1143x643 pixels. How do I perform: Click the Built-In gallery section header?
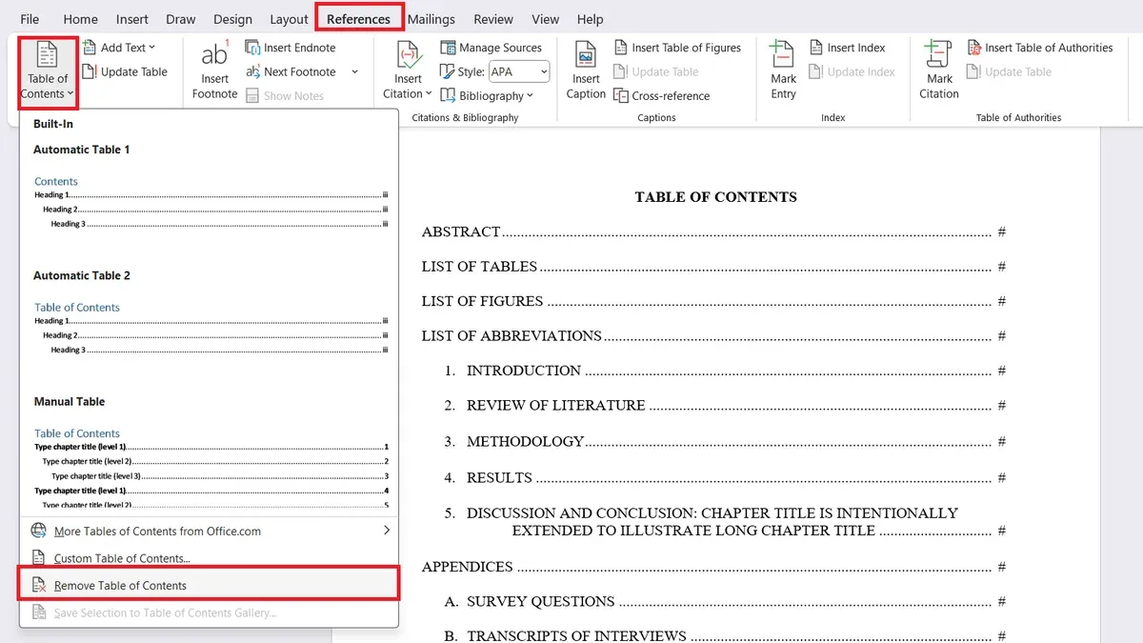tap(53, 124)
